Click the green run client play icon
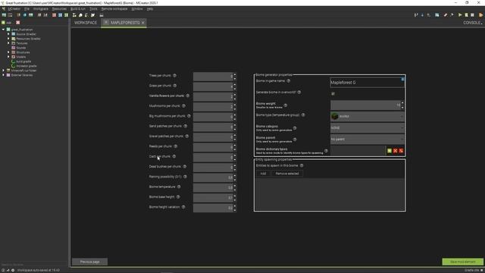The width and height of the screenshot is (485, 273). [x=460, y=15]
